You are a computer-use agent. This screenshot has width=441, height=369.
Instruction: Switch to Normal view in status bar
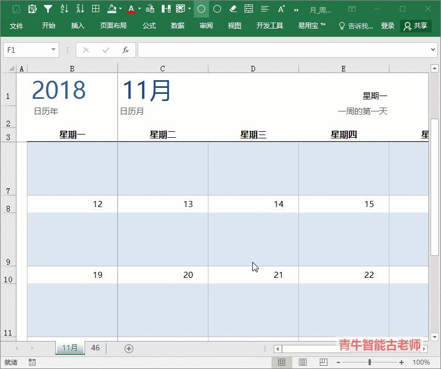pos(282,362)
